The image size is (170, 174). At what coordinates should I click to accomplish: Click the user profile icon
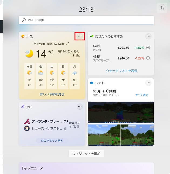(162, 8)
